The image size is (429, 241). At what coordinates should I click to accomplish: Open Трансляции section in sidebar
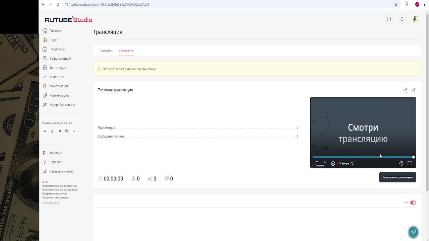pyautogui.click(x=55, y=68)
